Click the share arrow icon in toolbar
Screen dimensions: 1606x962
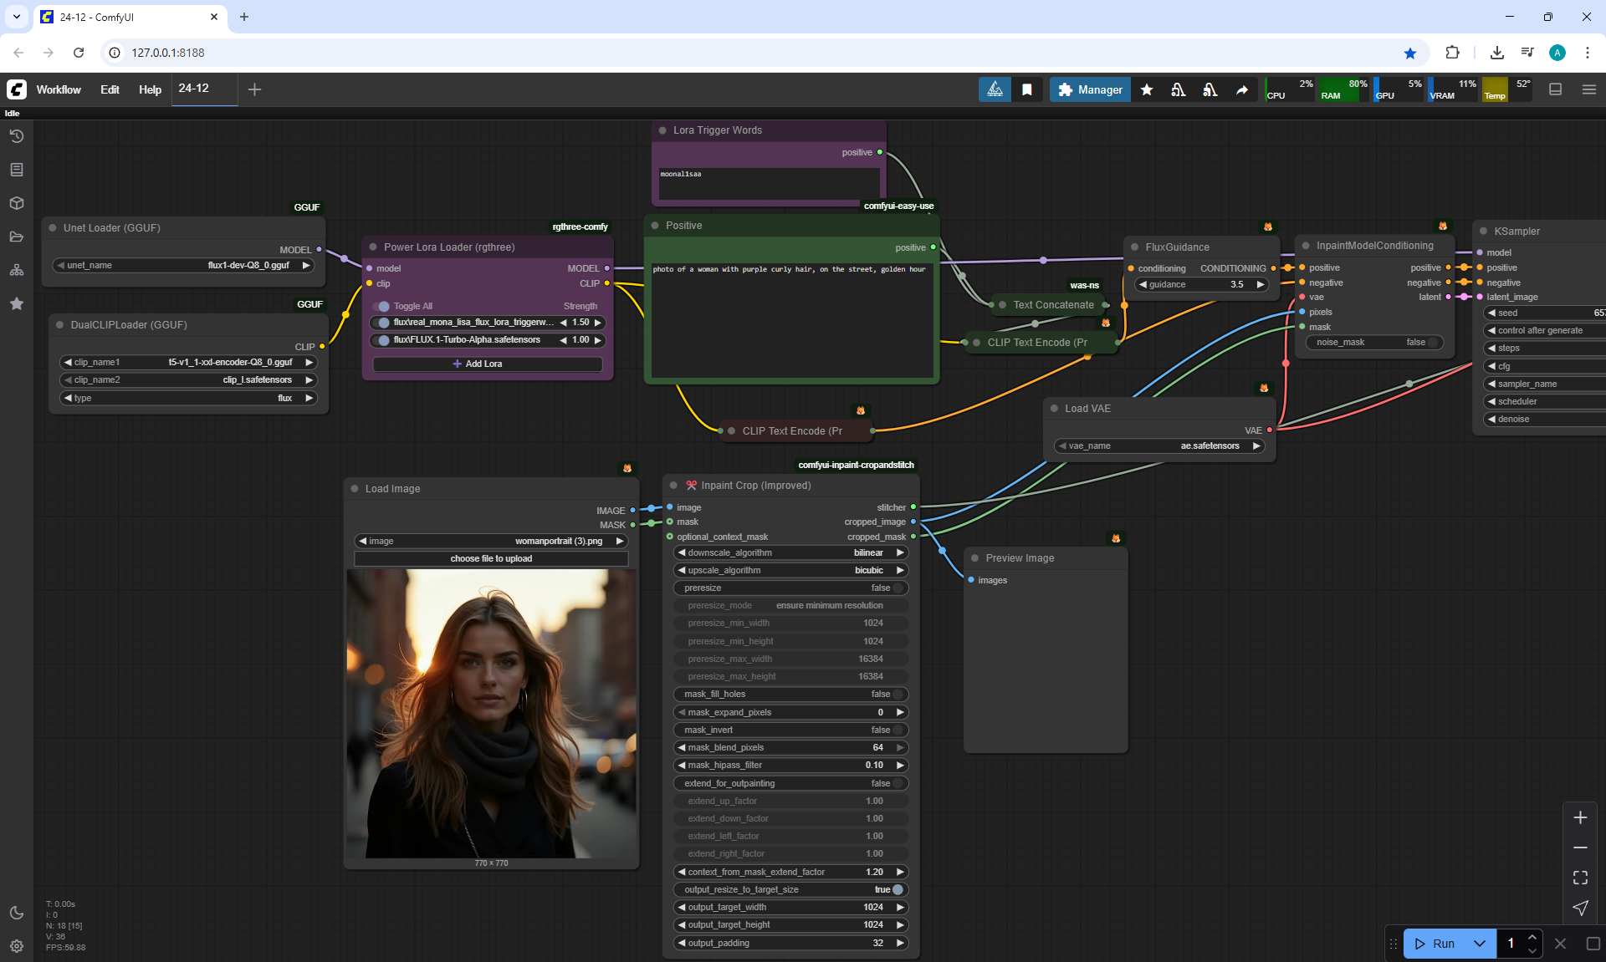(x=1242, y=89)
